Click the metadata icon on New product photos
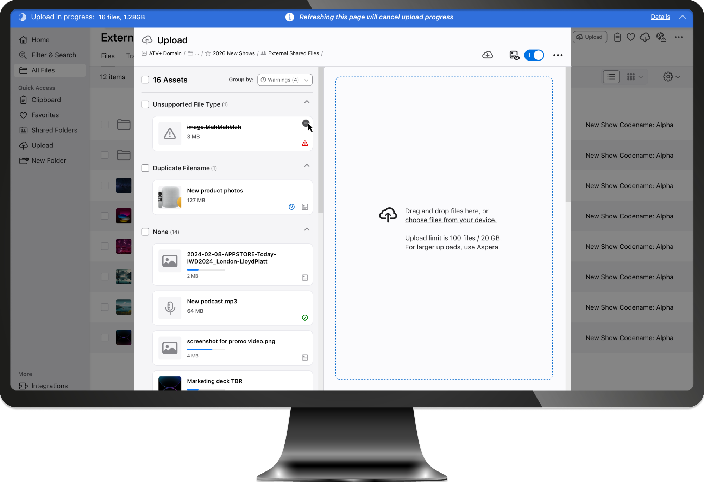The image size is (704, 482). (305, 207)
